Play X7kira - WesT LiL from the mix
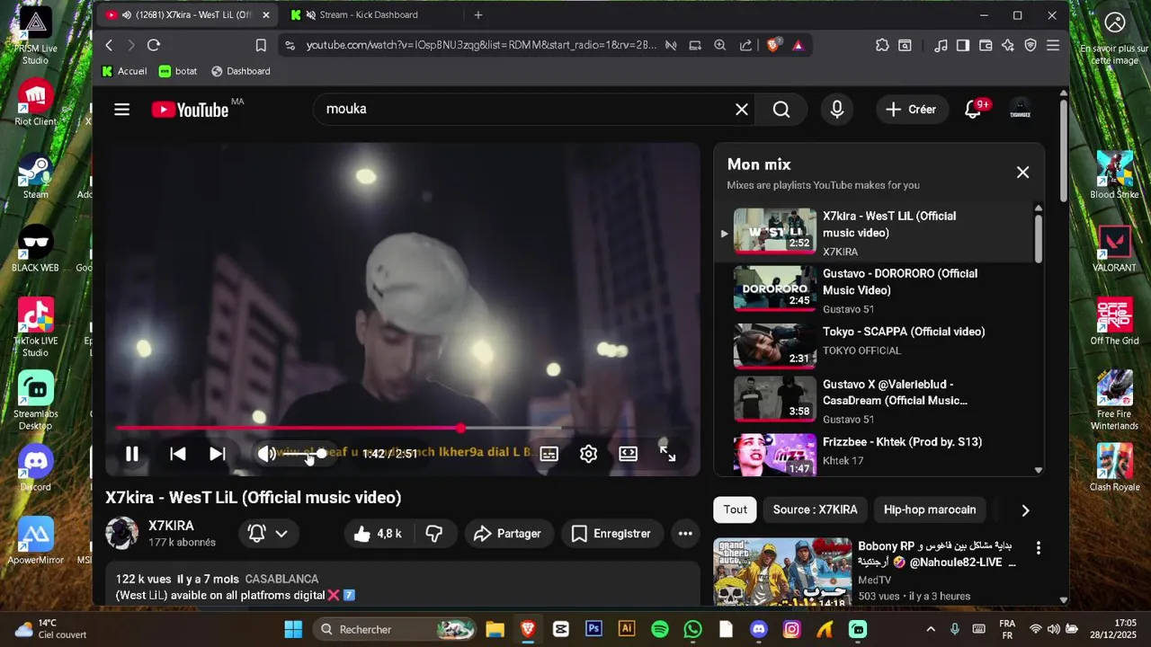The height and width of the screenshot is (647, 1151). pyautogui.click(x=877, y=233)
